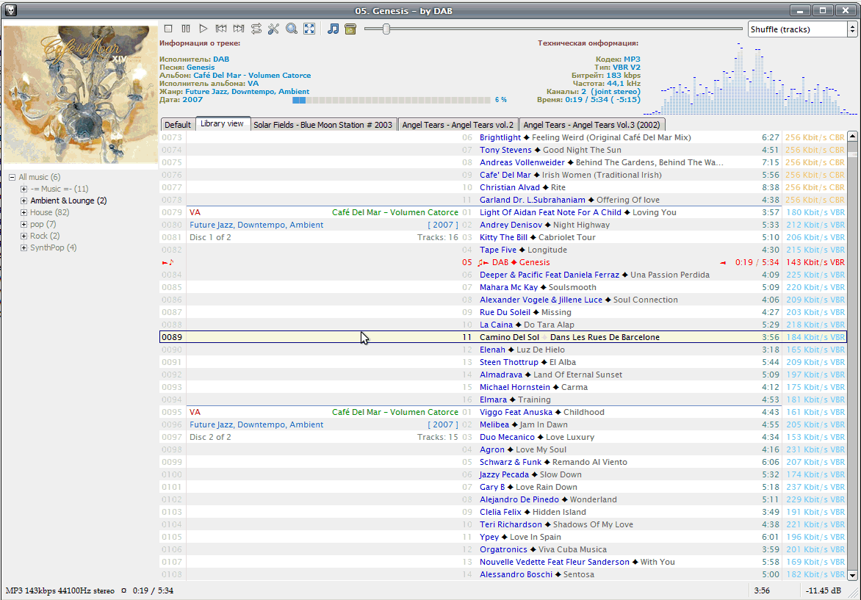Switch to the Default playlist tab
The width and height of the screenshot is (861, 600).
click(178, 125)
